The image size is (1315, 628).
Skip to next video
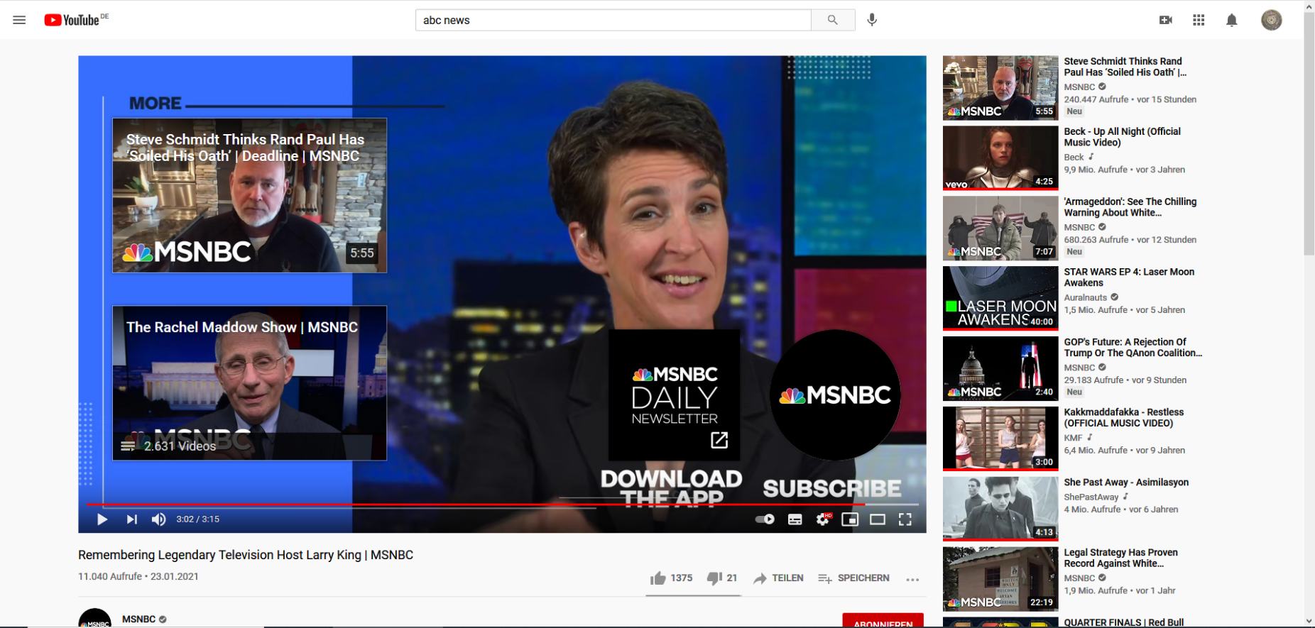(x=131, y=519)
